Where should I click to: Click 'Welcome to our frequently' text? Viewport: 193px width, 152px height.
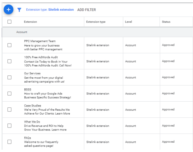tap(41, 142)
